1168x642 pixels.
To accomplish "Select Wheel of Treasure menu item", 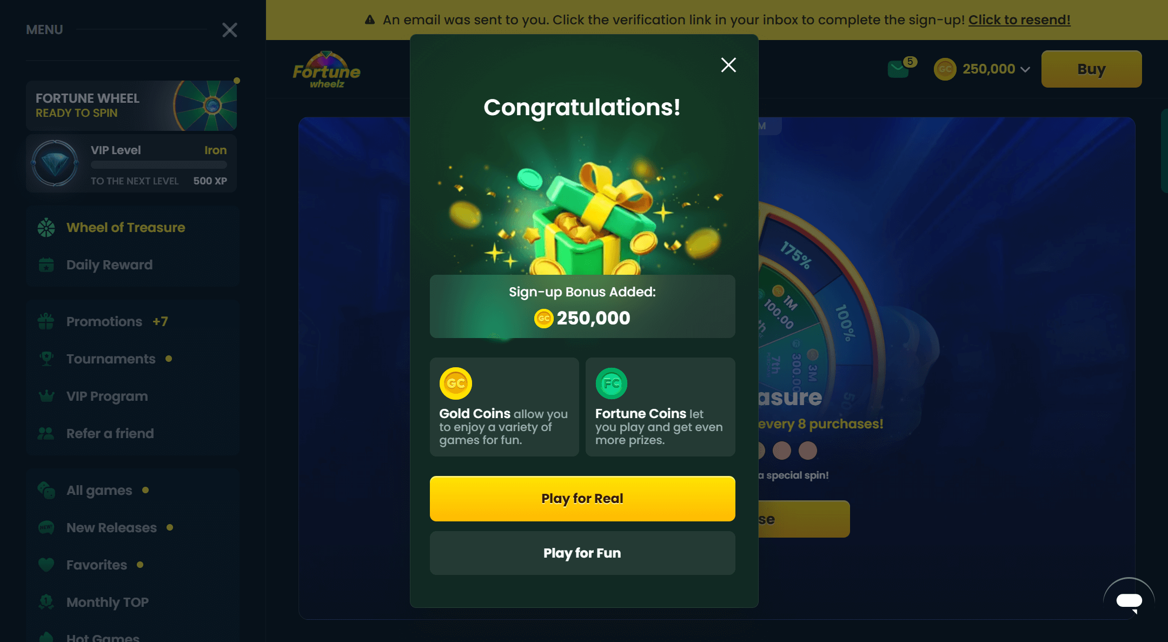I will (x=125, y=228).
